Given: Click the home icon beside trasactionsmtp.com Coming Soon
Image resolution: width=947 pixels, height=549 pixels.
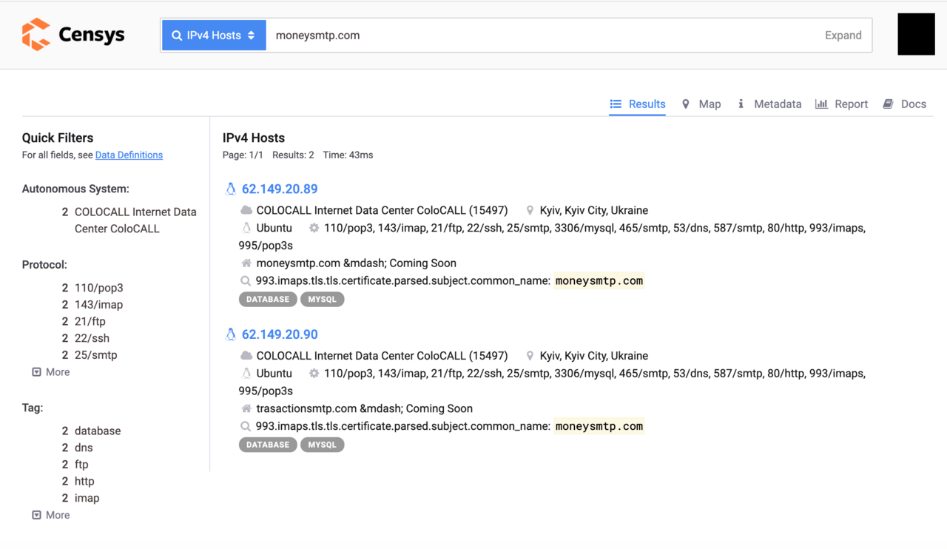Looking at the screenshot, I should [x=246, y=408].
